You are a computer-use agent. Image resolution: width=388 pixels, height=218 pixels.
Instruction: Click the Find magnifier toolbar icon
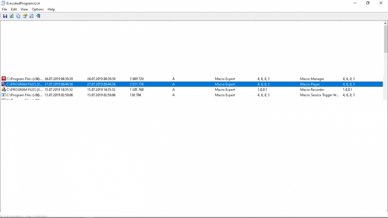[x=31, y=16]
